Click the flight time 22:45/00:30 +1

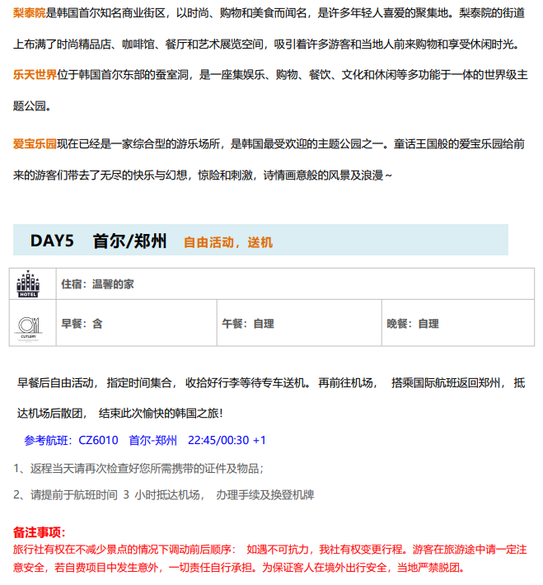coord(227,440)
